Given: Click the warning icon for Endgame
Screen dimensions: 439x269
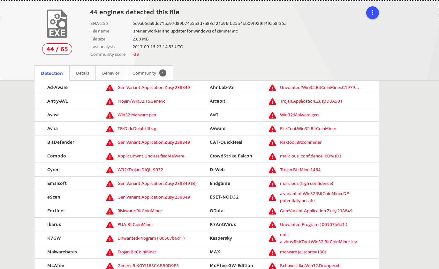Looking at the screenshot, I should click(x=272, y=184).
